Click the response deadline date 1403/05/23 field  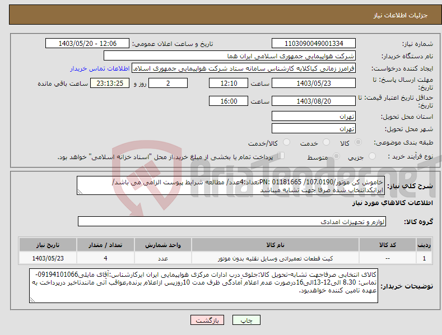tap(314, 83)
